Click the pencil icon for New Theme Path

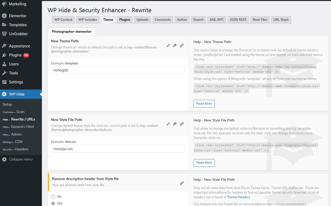pos(168,46)
